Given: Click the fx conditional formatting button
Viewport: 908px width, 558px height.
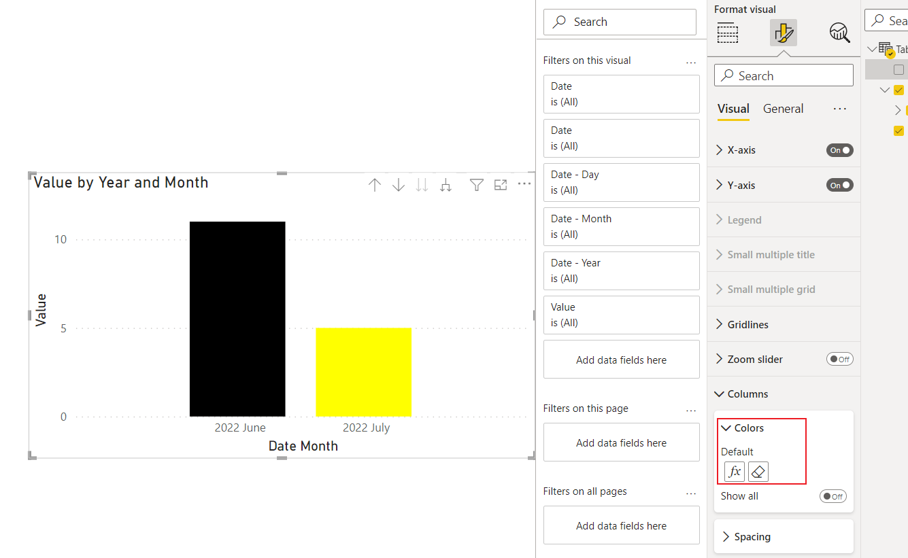Looking at the screenshot, I should coord(735,472).
